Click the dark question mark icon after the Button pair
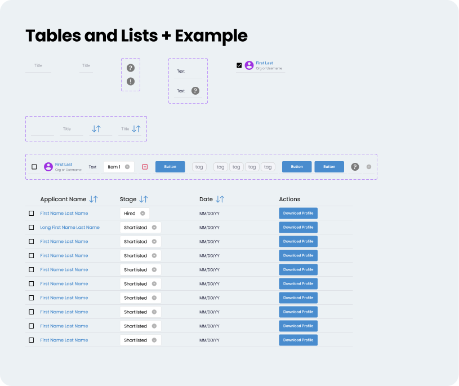Screen dimensions: 459x386 (355, 166)
